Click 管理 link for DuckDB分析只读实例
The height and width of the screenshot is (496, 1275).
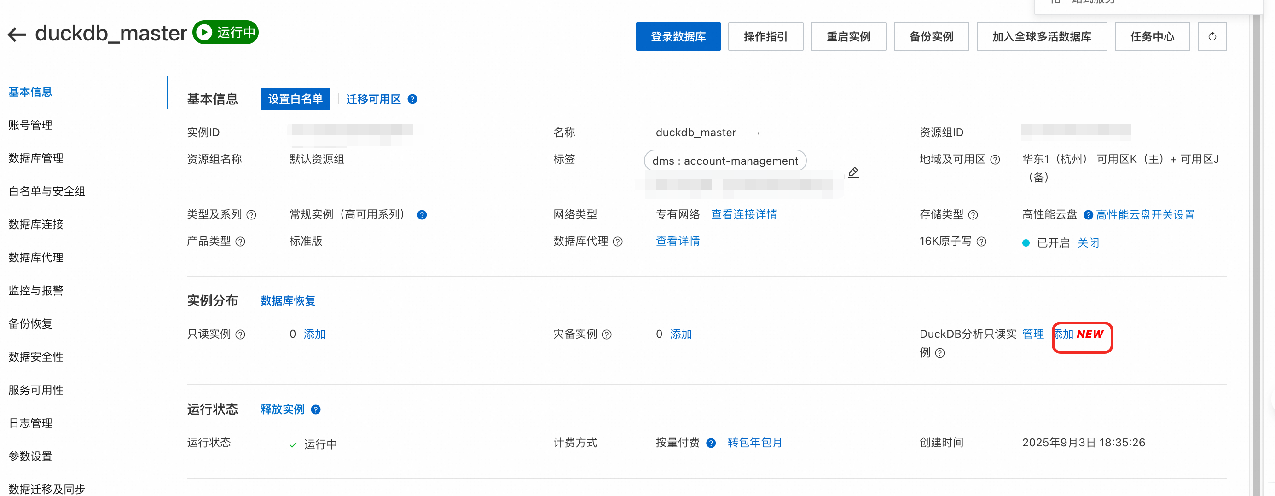[1033, 334]
